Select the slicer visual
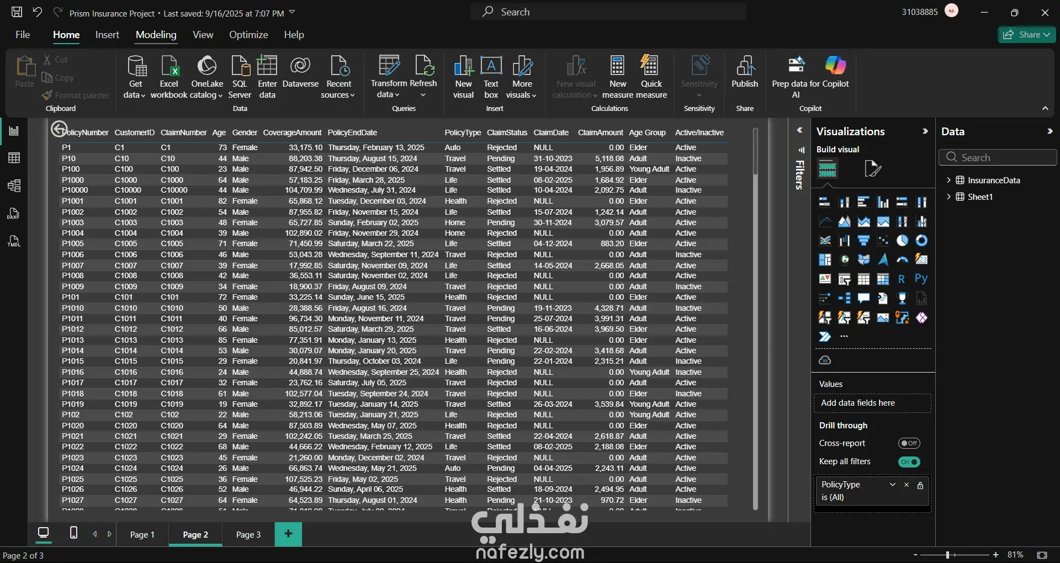Image resolution: width=1060 pixels, height=563 pixels. click(x=844, y=279)
